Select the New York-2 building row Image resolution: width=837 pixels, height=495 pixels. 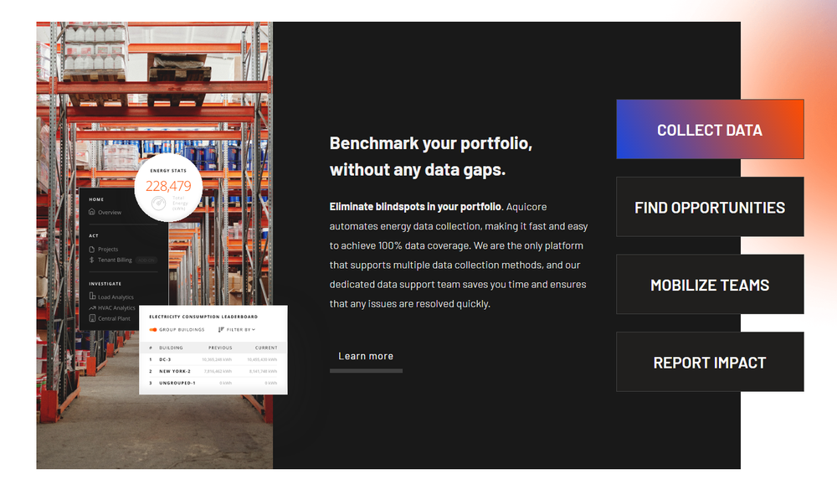pyautogui.click(x=213, y=371)
